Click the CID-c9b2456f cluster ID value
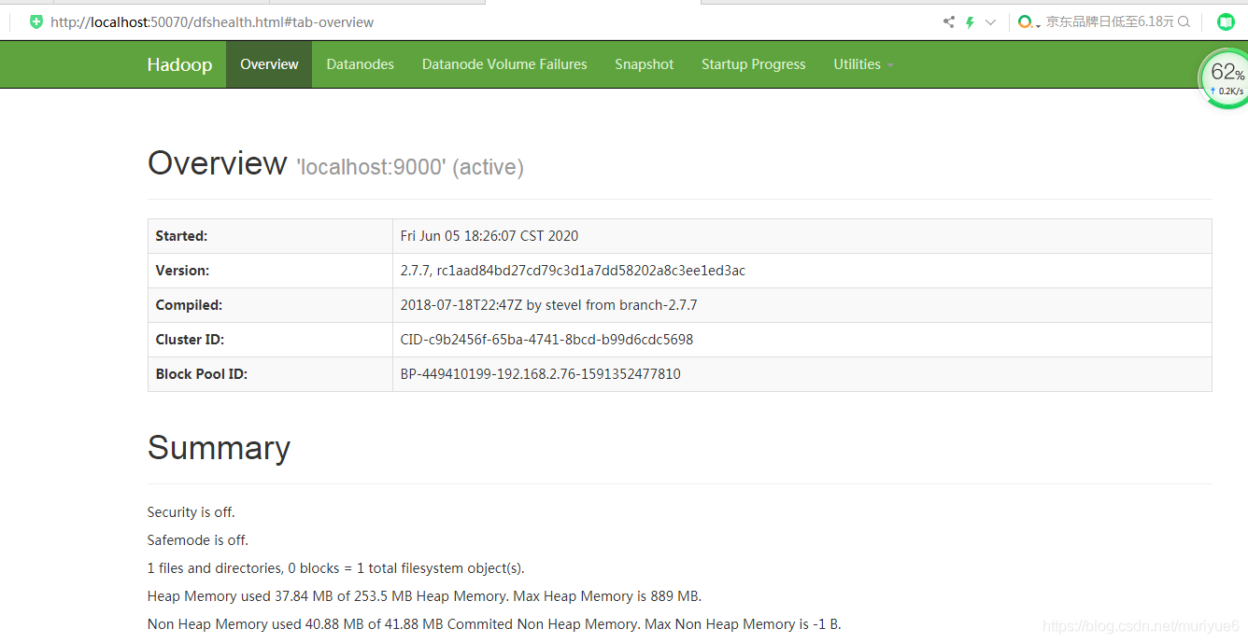This screenshot has height=643, width=1248. click(x=546, y=340)
